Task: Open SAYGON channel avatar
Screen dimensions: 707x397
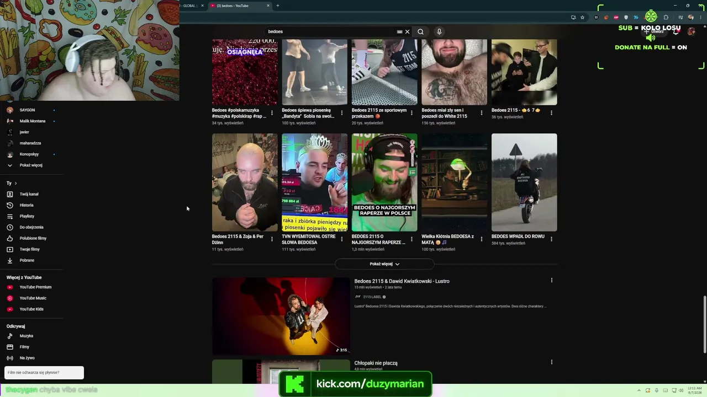Action: coord(10,110)
